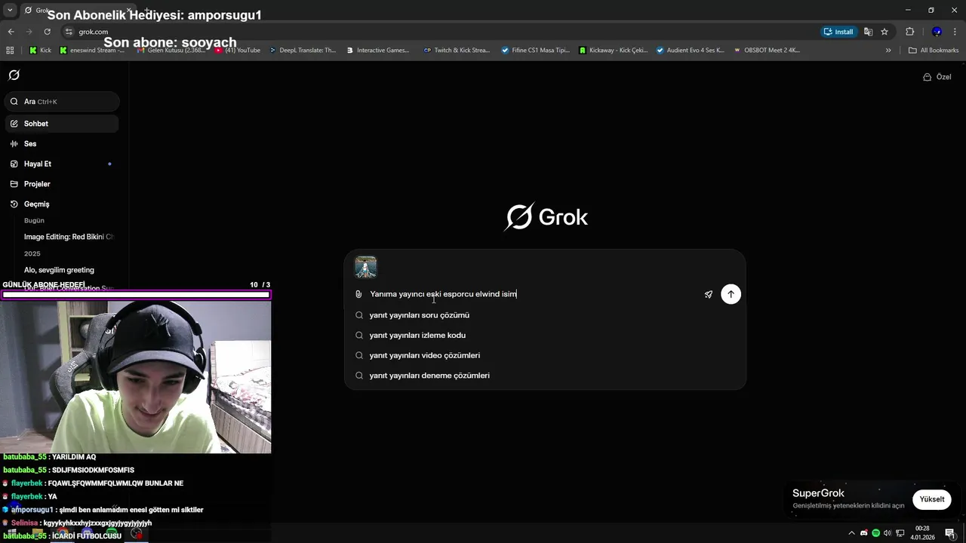Open the Ara search field
Screen dimensions: 966x543
[x=62, y=101]
